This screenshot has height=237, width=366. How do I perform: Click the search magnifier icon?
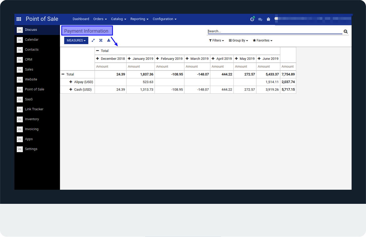(x=346, y=32)
